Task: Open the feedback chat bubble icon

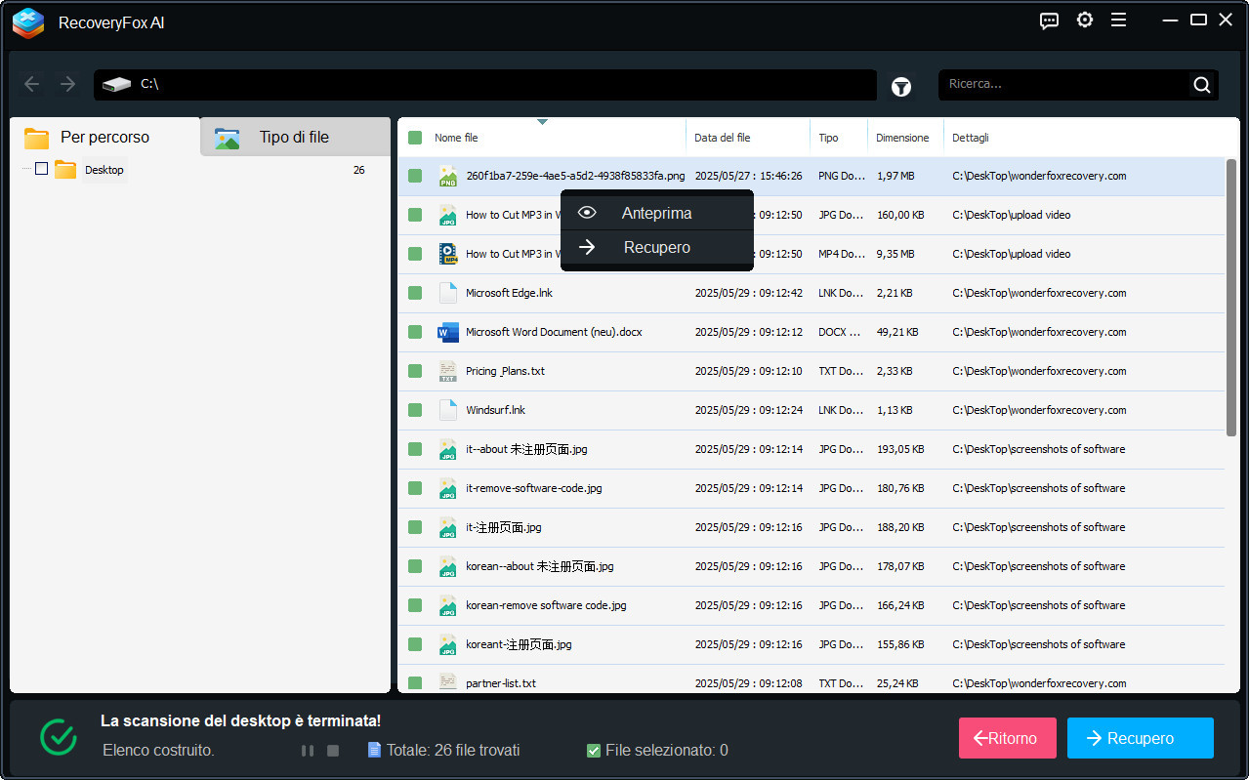Action: 1050,21
